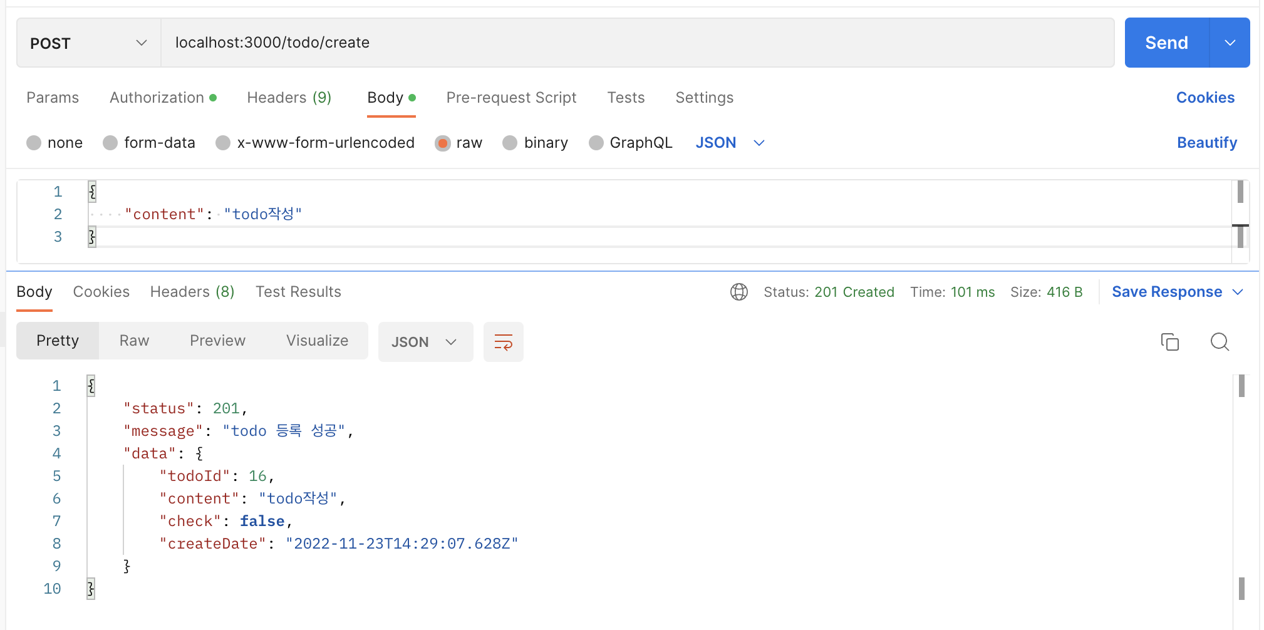Viewport: 1264px width, 630px height.
Task: Open the response format JSON dropdown
Action: (425, 342)
